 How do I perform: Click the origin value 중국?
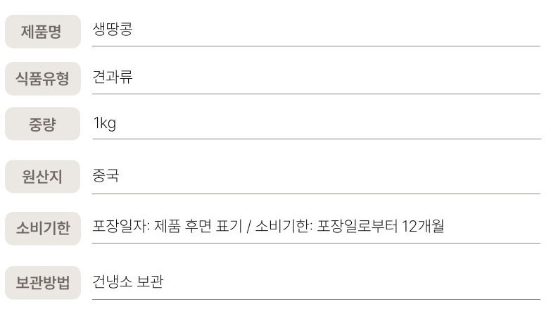106,176
